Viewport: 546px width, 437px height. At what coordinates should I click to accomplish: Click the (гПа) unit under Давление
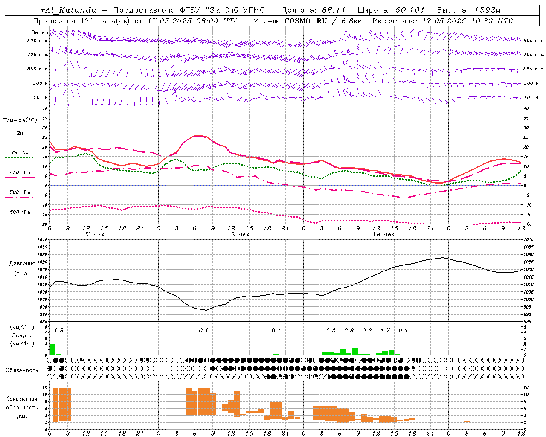point(22,274)
